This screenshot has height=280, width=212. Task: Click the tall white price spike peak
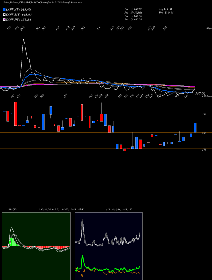pos(23,39)
